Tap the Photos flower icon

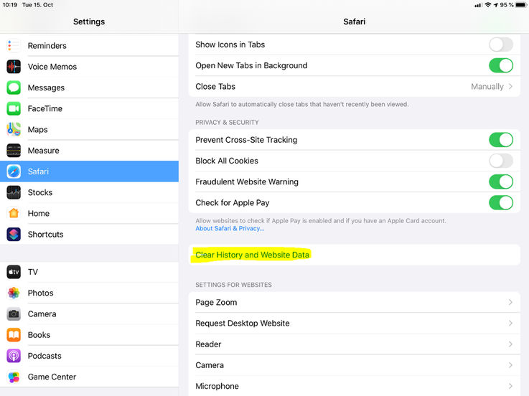[x=14, y=293]
